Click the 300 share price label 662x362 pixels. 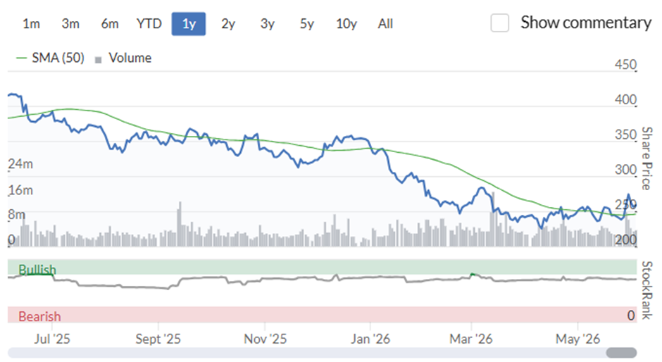(625, 170)
